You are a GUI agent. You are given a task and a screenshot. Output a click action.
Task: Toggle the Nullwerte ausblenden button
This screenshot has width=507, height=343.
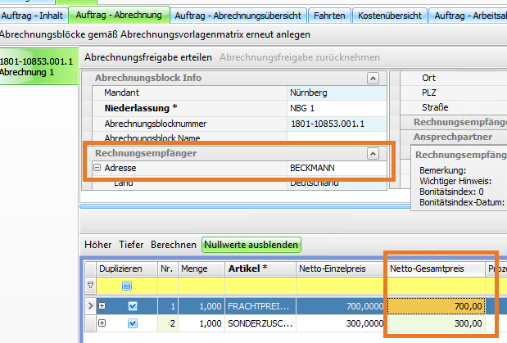(x=251, y=244)
